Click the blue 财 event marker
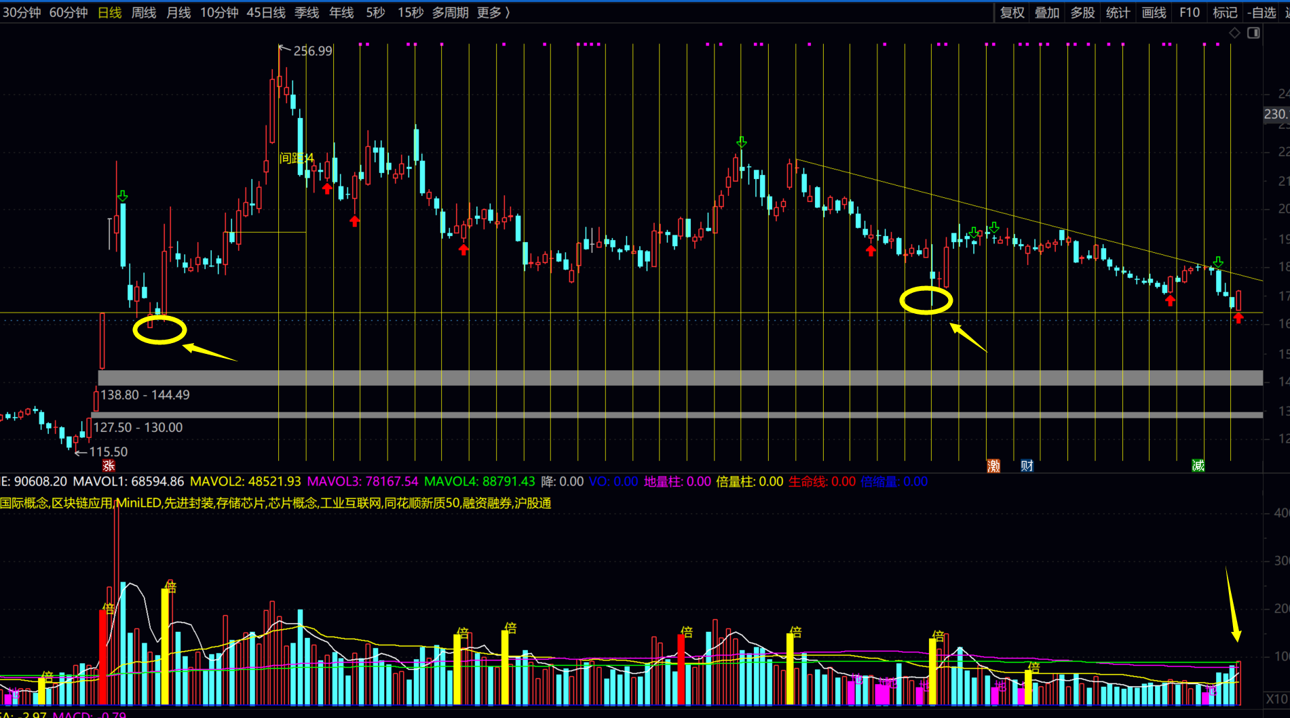Image resolution: width=1290 pixels, height=718 pixels. pyautogui.click(x=1027, y=465)
